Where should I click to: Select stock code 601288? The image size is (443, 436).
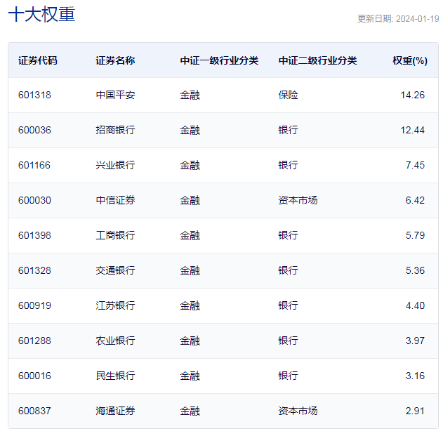(34, 341)
